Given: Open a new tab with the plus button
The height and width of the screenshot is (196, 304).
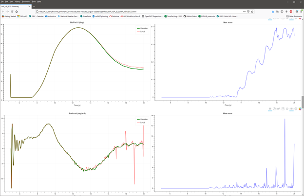Looking at the screenshot, I should (x=34, y=6).
